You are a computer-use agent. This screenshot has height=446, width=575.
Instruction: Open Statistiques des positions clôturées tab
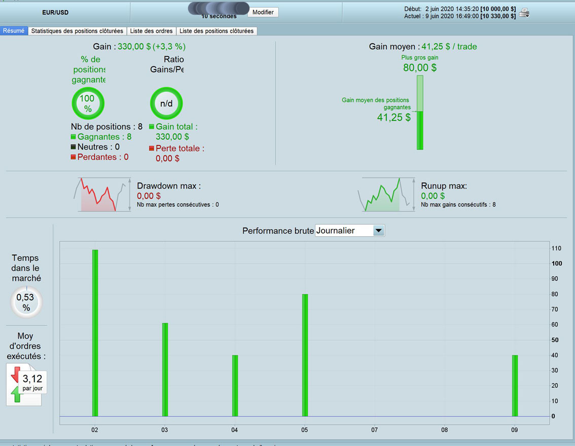[77, 31]
